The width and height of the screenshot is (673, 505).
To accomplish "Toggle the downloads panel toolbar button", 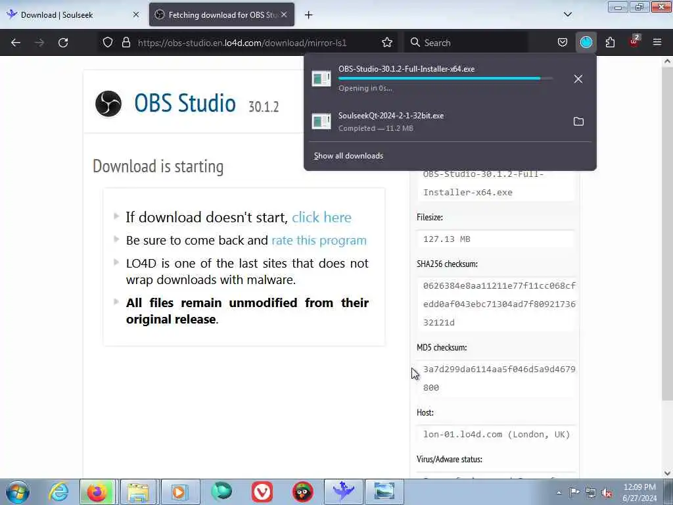I will (586, 43).
